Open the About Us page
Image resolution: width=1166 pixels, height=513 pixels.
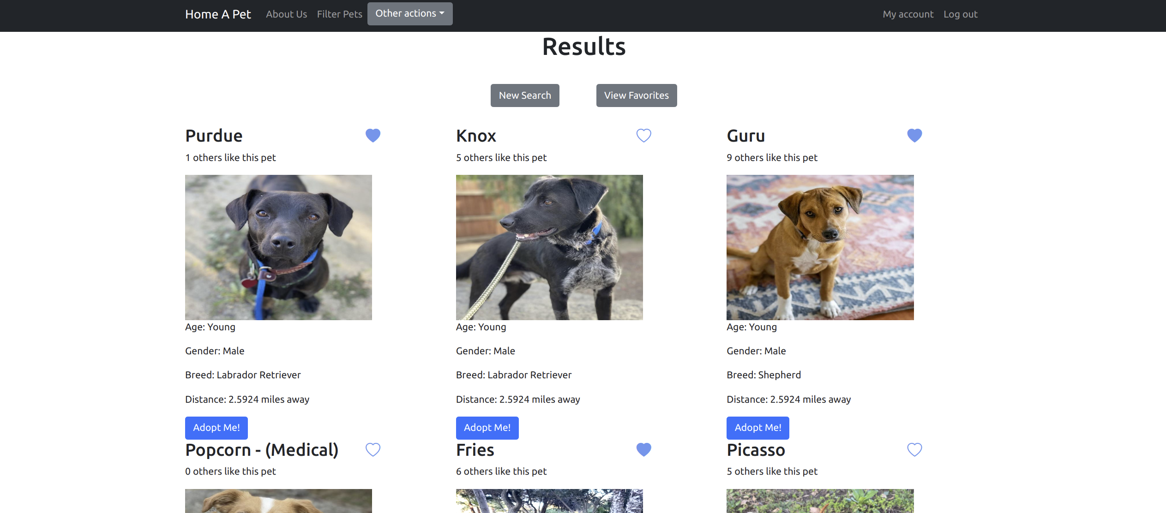point(286,14)
